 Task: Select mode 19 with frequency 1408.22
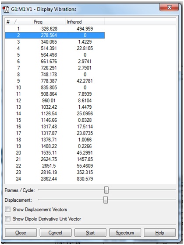tap(55, 146)
